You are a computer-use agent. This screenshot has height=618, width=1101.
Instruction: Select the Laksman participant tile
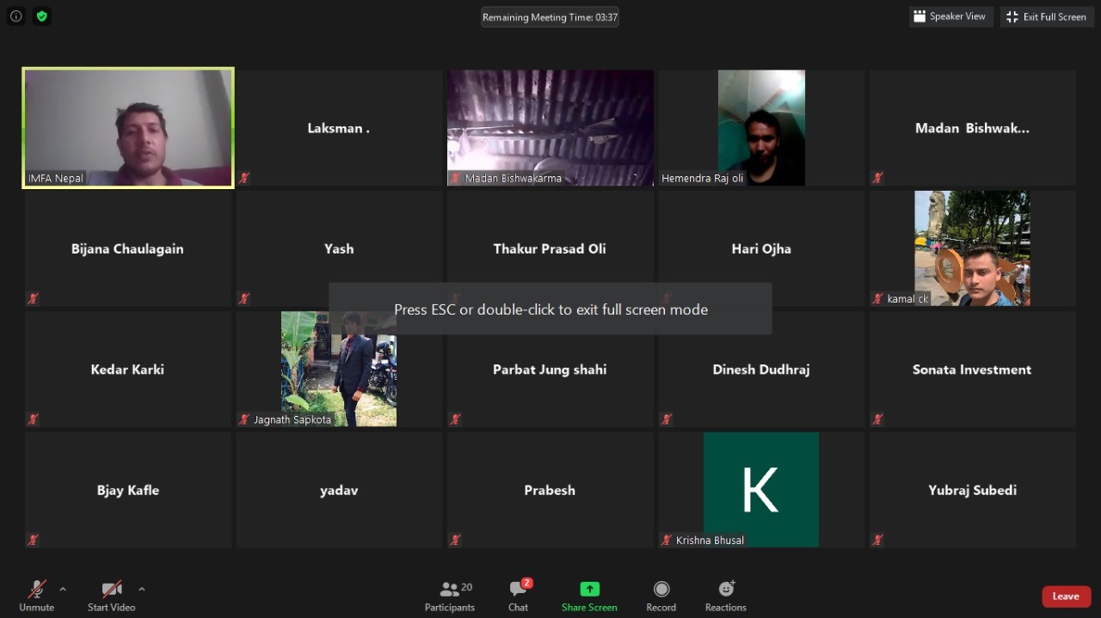pos(339,127)
